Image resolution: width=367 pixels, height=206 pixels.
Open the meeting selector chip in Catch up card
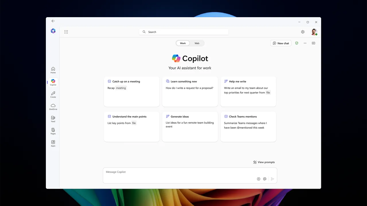click(x=121, y=88)
